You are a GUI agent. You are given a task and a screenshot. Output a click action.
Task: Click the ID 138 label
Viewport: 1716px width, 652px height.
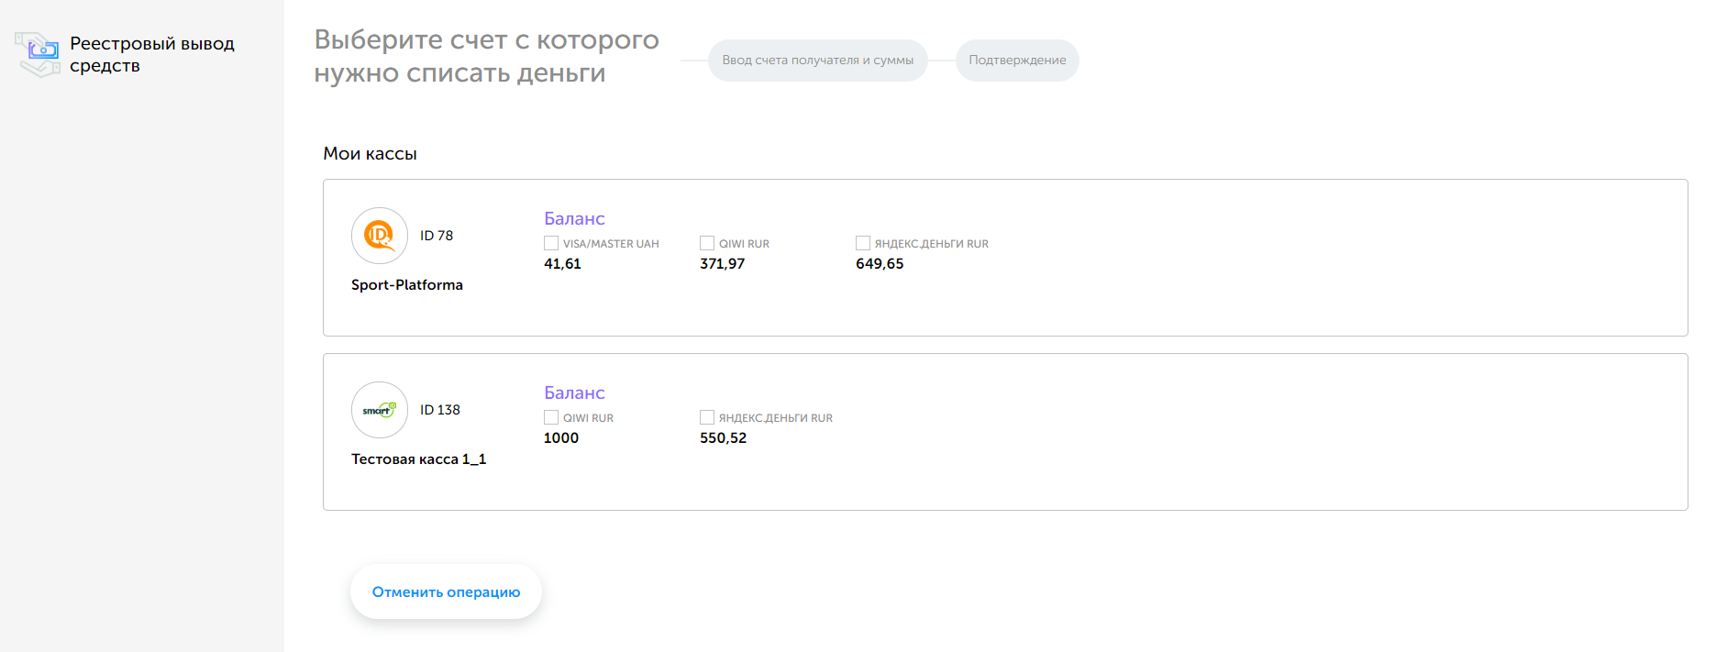440,410
